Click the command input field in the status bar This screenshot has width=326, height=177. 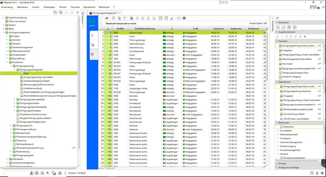point(16,173)
